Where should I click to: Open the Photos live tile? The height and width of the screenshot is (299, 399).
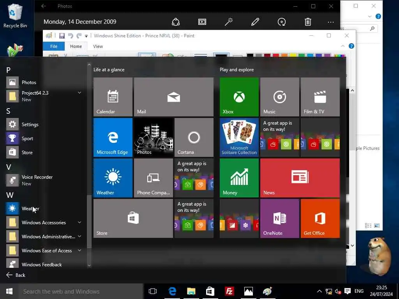[x=154, y=137]
